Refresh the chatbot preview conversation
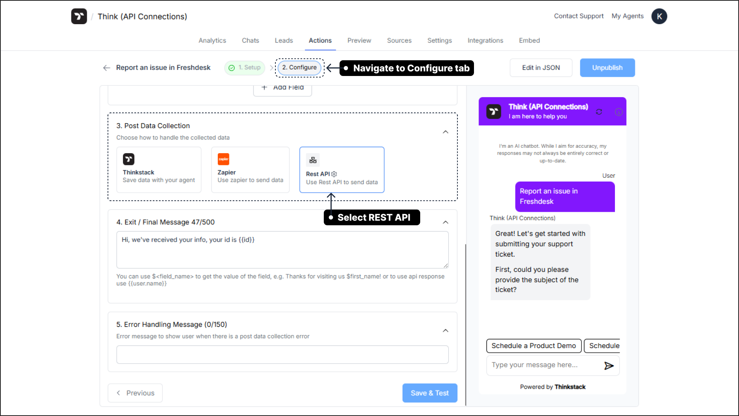Image resolution: width=739 pixels, height=416 pixels. click(599, 112)
